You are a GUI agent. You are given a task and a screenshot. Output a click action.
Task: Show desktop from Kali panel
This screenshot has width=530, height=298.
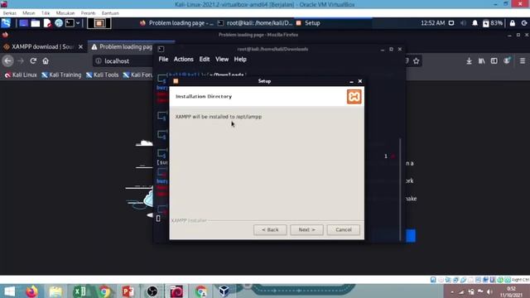[x=23, y=23]
